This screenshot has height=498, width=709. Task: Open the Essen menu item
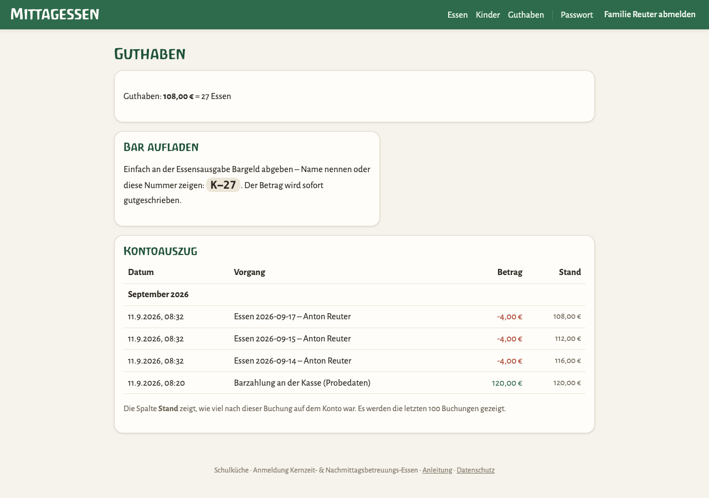458,15
